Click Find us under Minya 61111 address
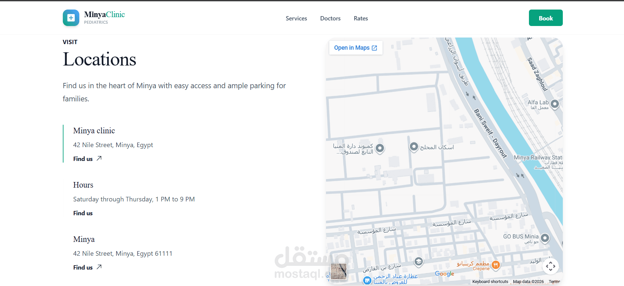Screen dimensions: 624x286 point(87,267)
